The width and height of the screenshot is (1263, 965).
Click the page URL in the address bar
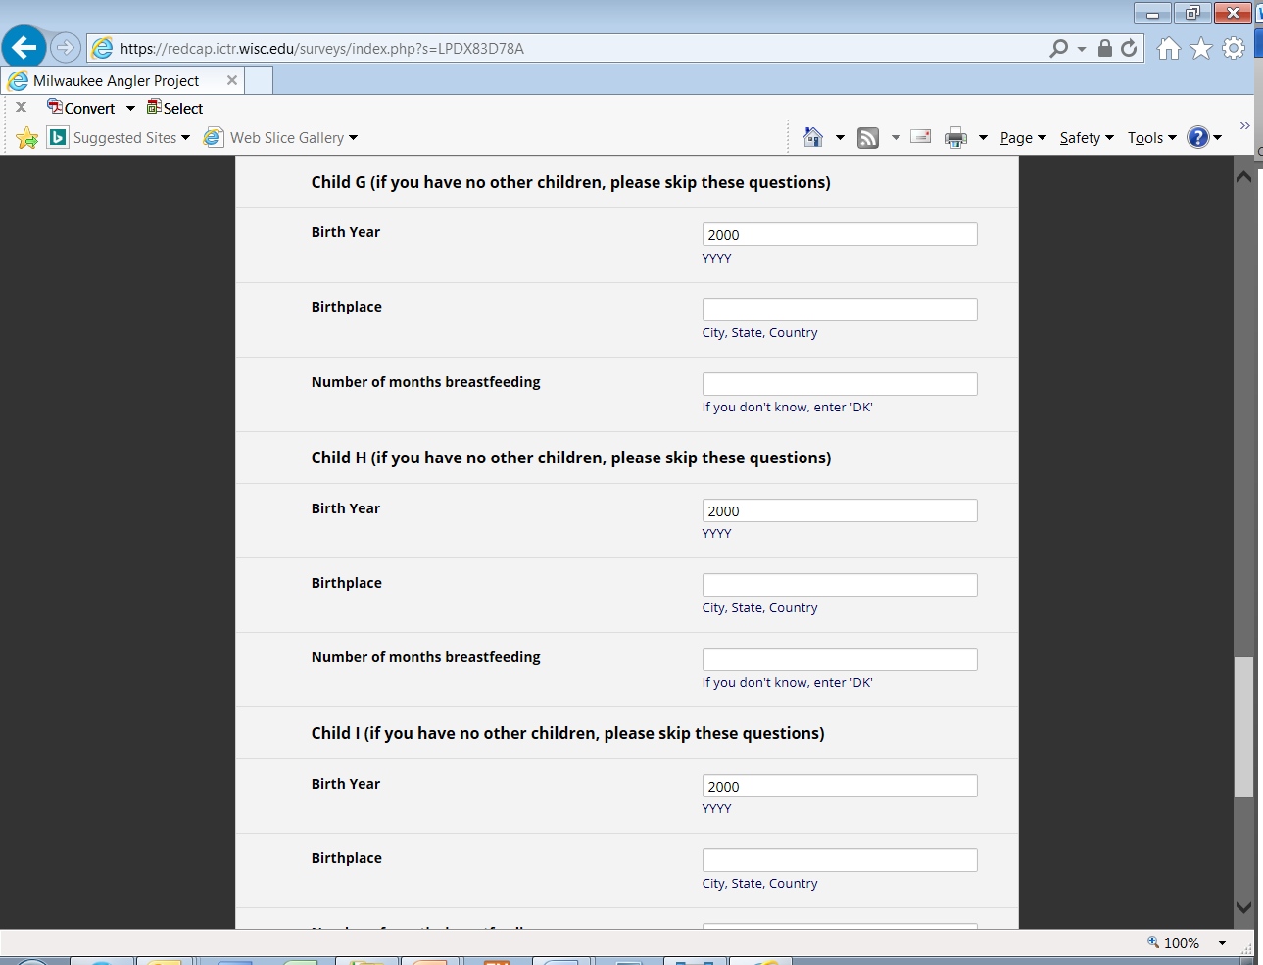pos(322,48)
